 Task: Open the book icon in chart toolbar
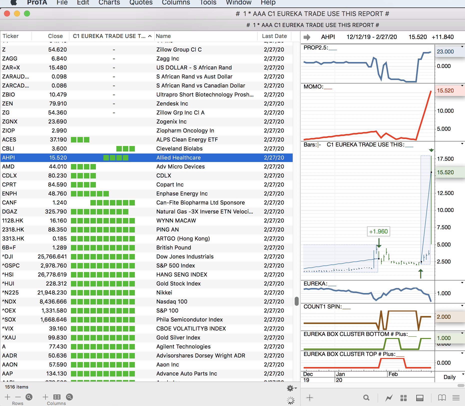442,398
